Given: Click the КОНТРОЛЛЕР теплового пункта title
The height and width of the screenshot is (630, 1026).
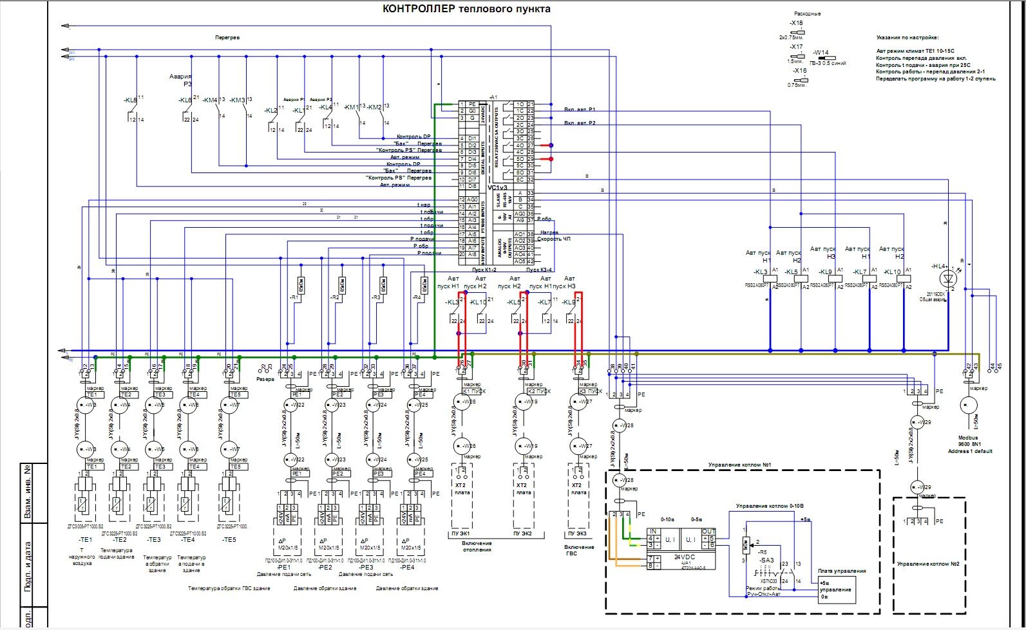Looking at the screenshot, I should pos(466,9).
